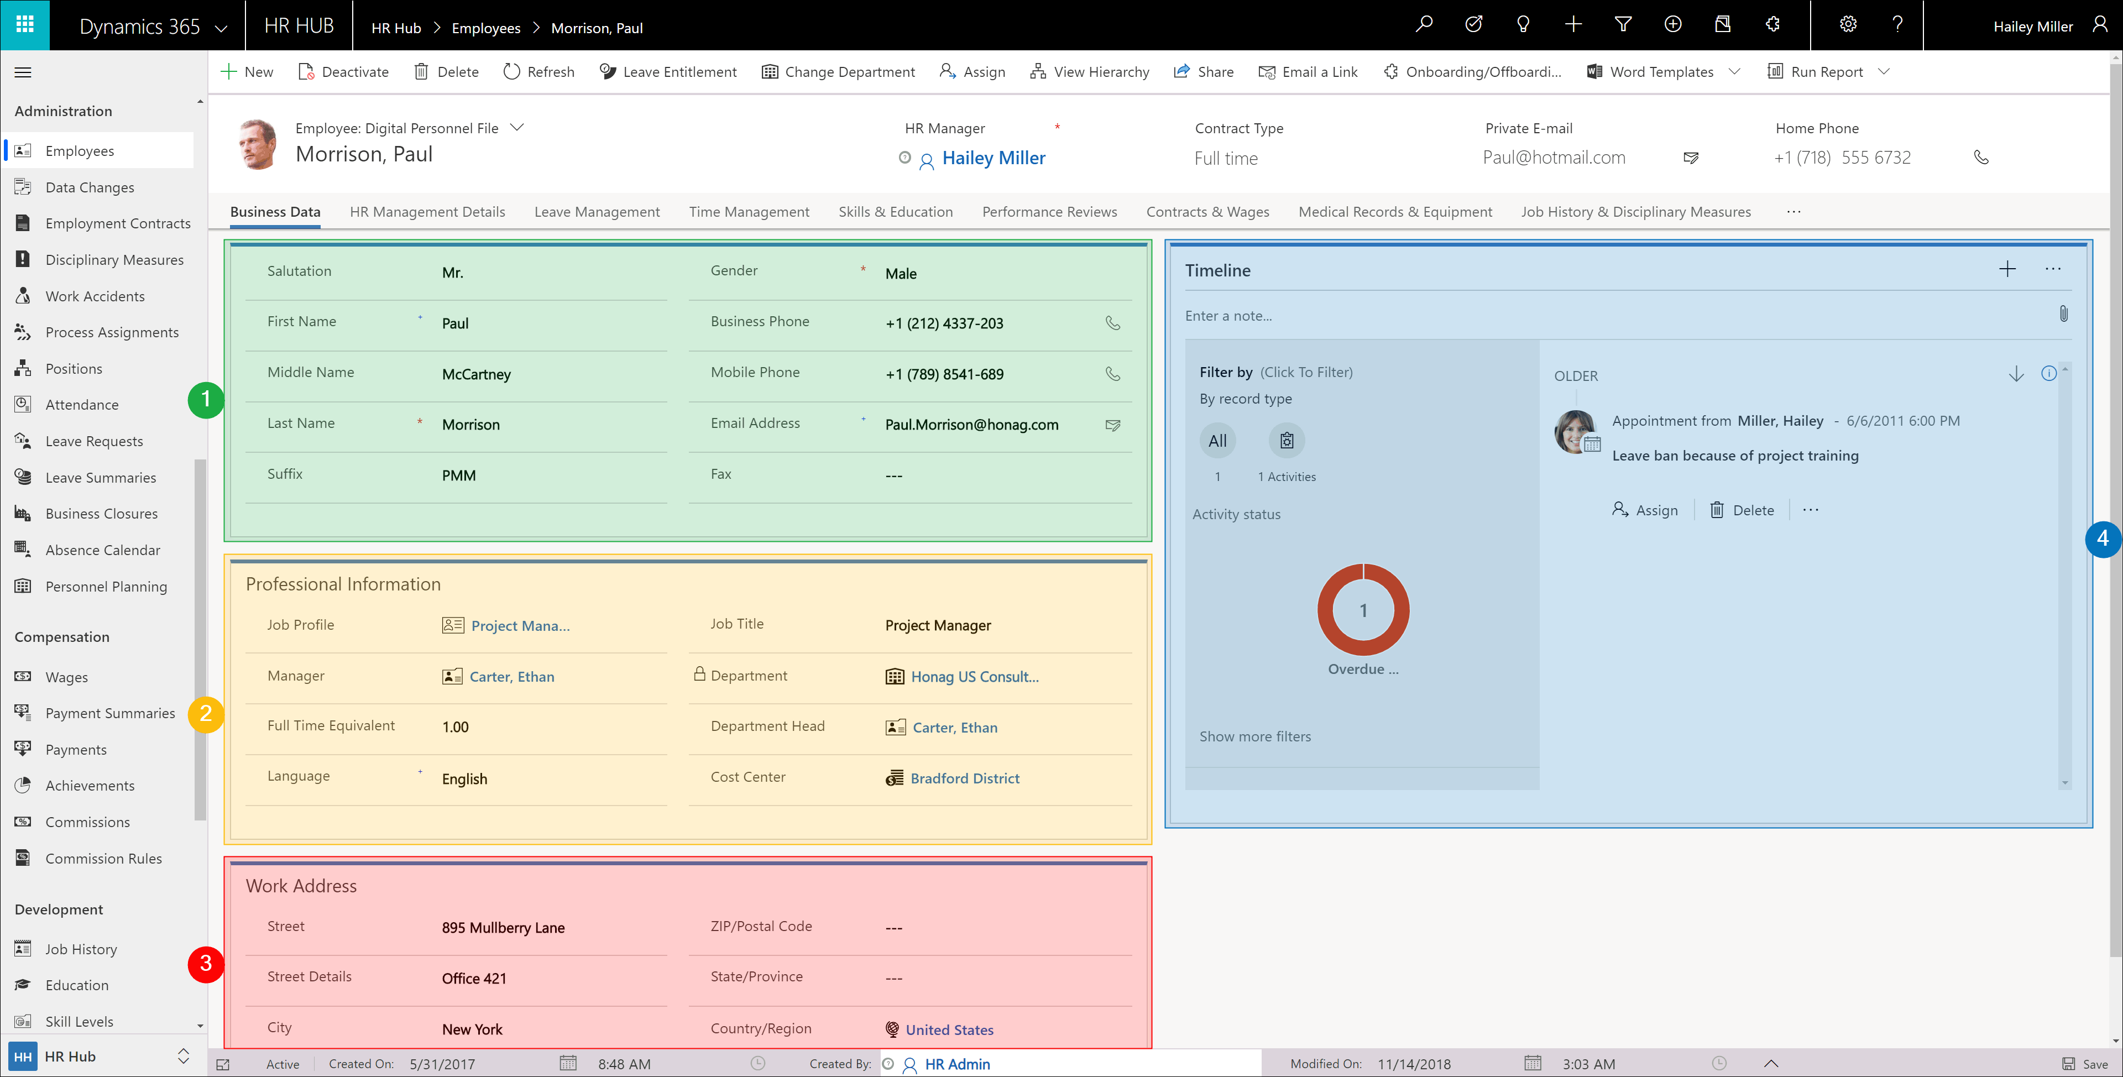The image size is (2123, 1077).
Task: Click the Timeline info icon
Action: pos(2048,373)
